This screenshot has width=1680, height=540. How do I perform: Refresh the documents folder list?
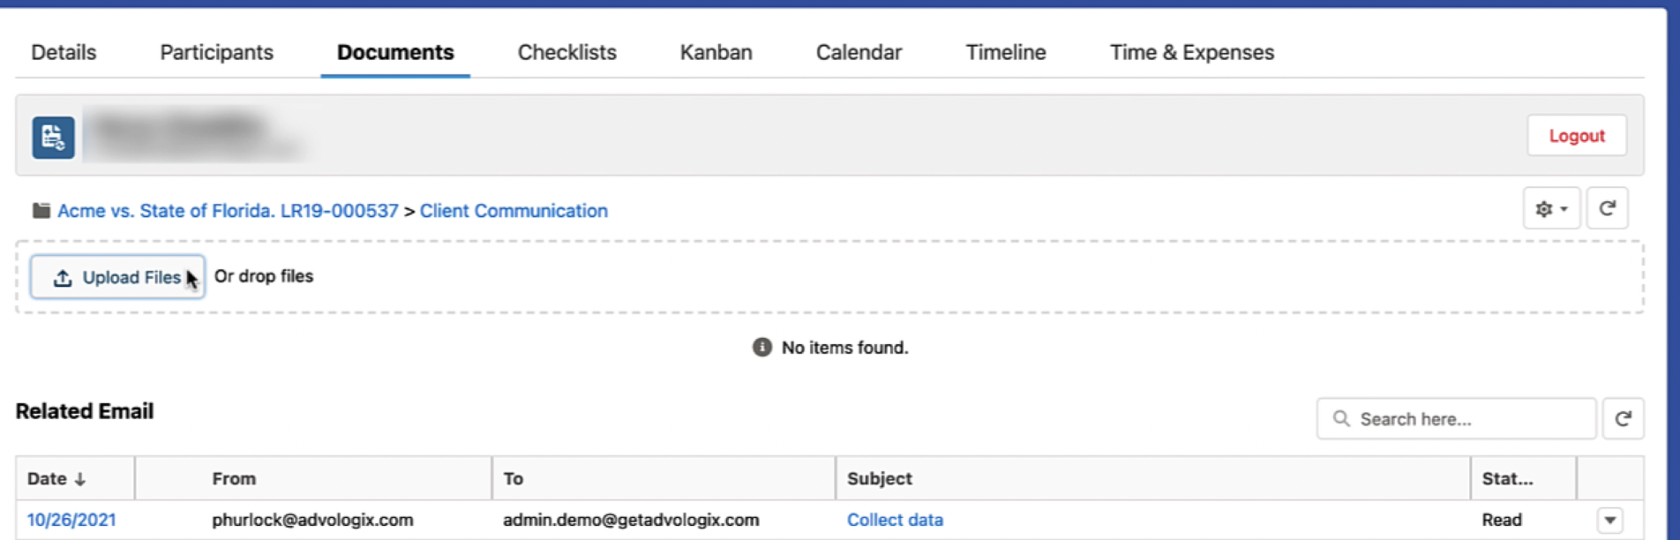[1607, 209]
